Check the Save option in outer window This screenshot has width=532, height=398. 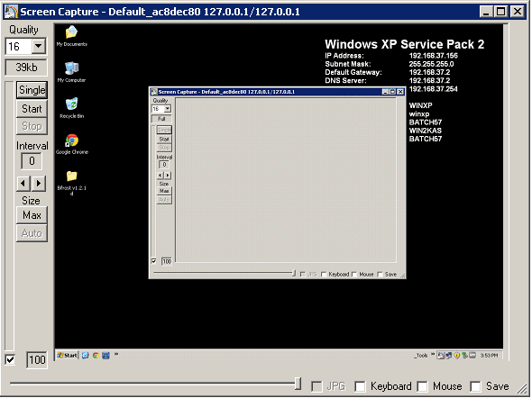pyautogui.click(x=475, y=386)
